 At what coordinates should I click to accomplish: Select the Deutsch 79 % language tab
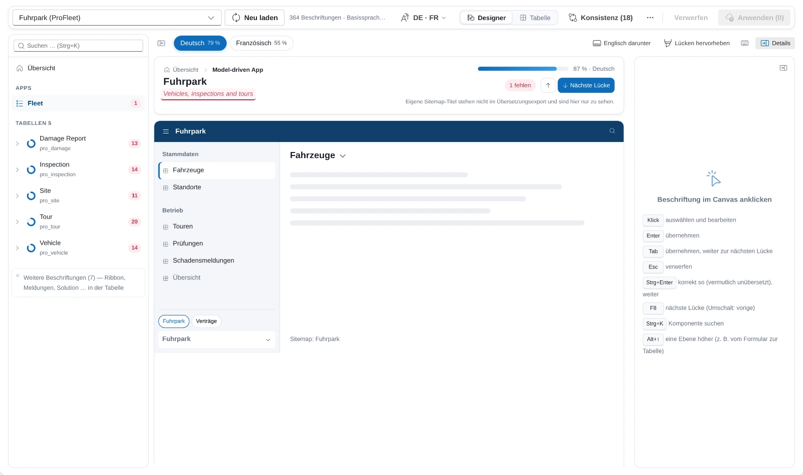click(x=200, y=43)
